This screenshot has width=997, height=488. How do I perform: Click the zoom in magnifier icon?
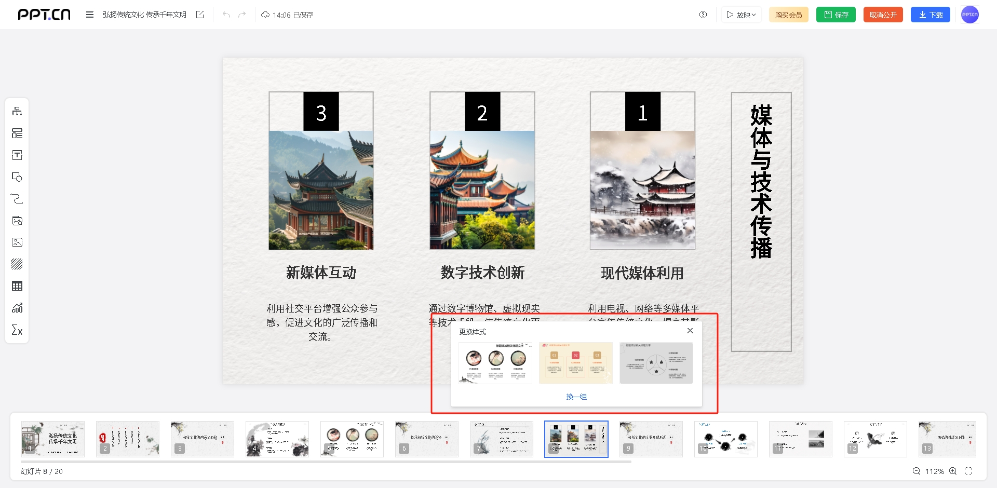[x=953, y=471]
